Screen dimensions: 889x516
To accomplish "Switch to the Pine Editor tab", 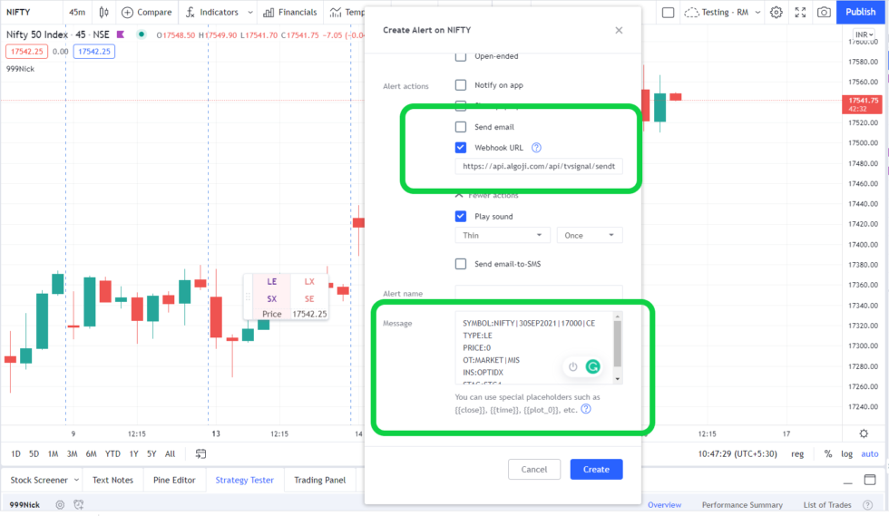I will point(174,480).
